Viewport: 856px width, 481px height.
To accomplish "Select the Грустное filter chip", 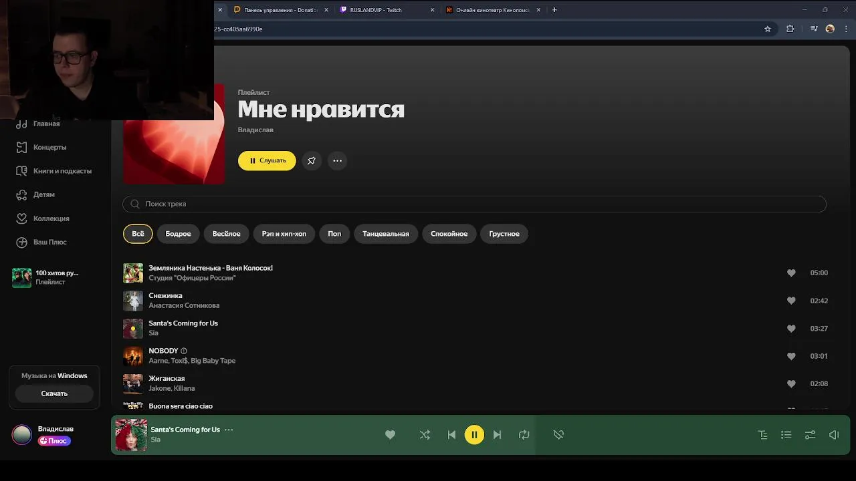I will click(504, 234).
